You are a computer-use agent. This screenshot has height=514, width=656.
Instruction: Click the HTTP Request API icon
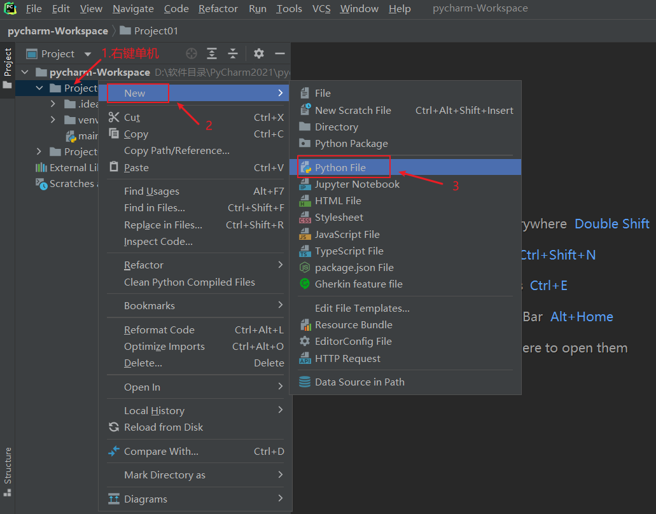click(x=305, y=358)
